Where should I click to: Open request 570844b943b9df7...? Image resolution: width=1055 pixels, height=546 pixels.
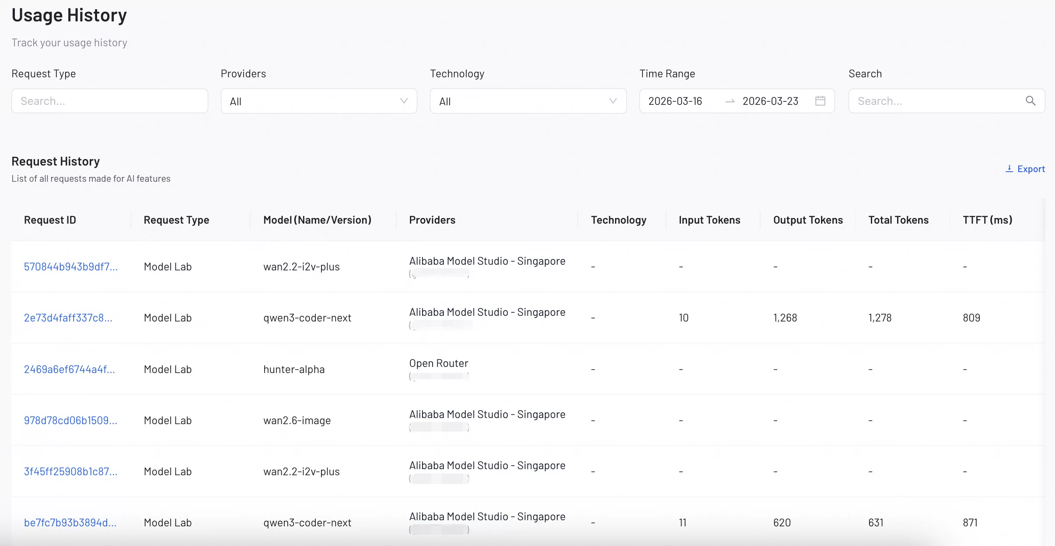[x=71, y=266]
